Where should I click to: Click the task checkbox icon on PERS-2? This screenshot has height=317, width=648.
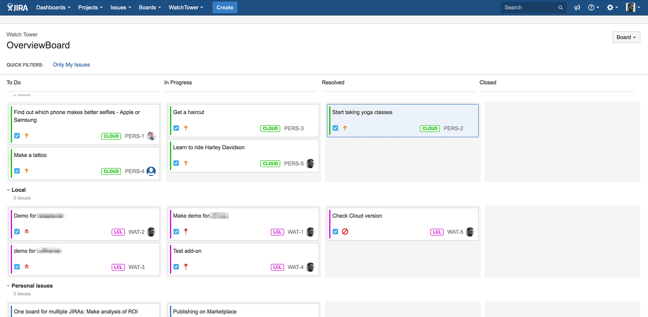coord(336,128)
